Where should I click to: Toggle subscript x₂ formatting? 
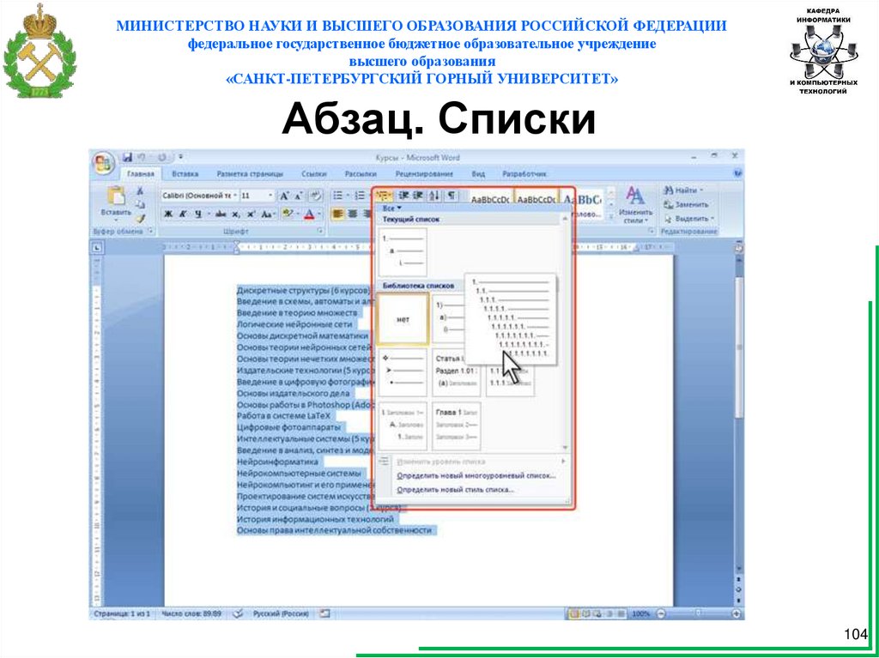(236, 214)
